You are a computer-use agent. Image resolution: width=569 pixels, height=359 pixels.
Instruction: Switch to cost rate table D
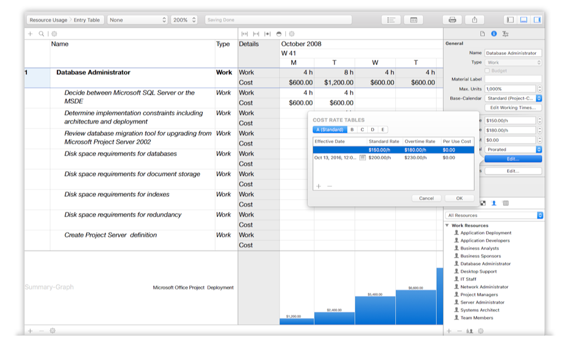click(373, 130)
